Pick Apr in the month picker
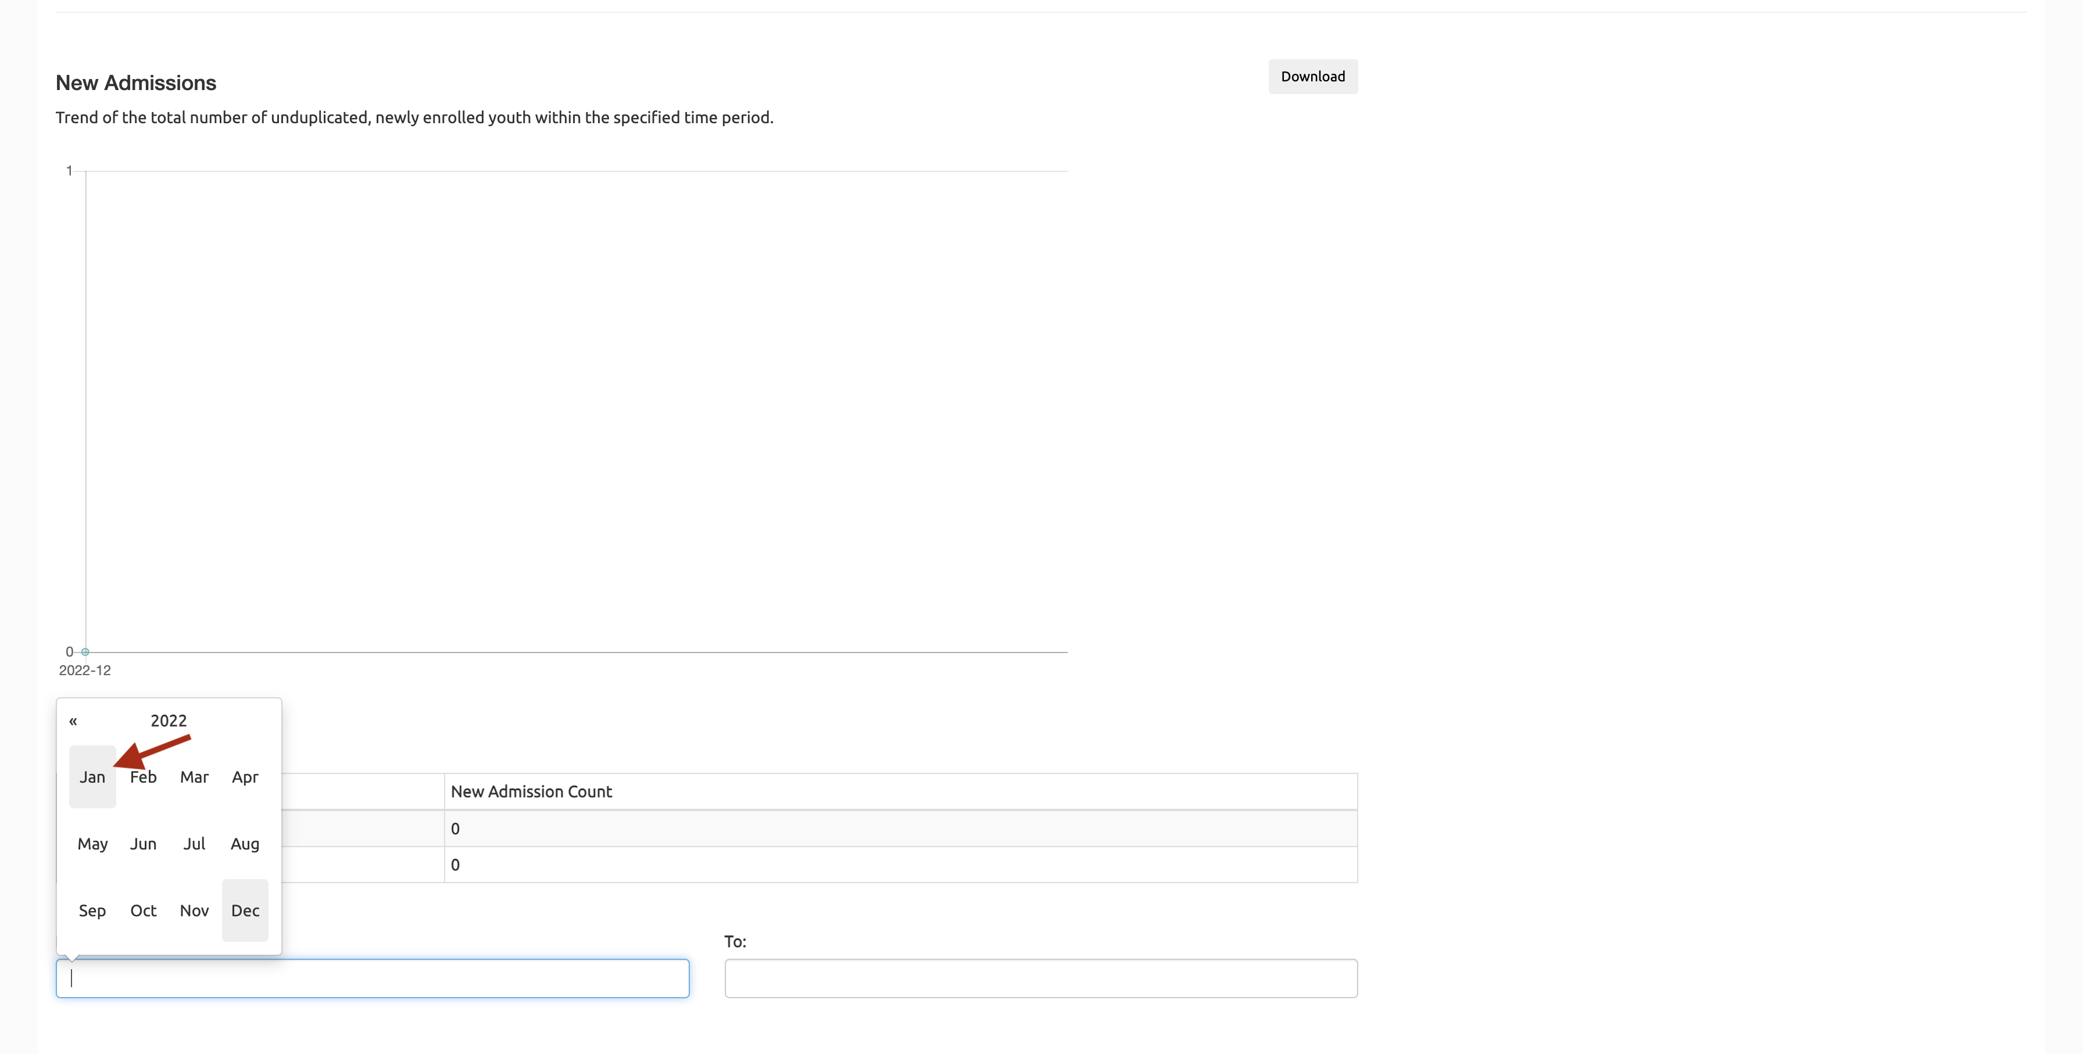This screenshot has height=1054, width=2083. (x=245, y=777)
